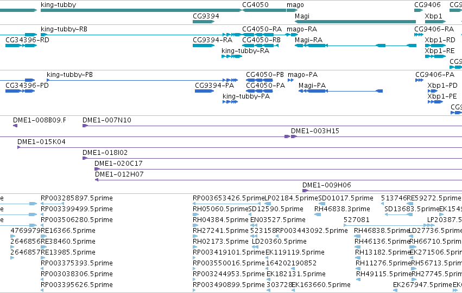Screen dimensions: 462x293
Task: Click the king-tubby-PA glyph
Action: [x=230, y=102]
